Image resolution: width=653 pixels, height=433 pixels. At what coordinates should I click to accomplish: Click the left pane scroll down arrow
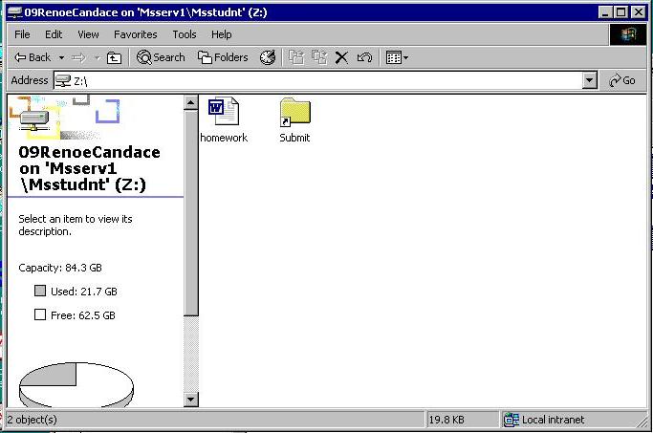tap(190, 400)
